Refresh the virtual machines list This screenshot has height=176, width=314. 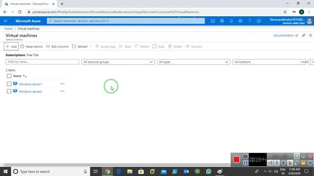(80, 46)
